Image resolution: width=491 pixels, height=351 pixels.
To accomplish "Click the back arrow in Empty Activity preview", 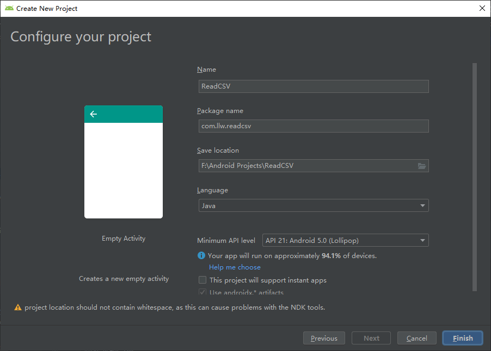I will coord(93,114).
